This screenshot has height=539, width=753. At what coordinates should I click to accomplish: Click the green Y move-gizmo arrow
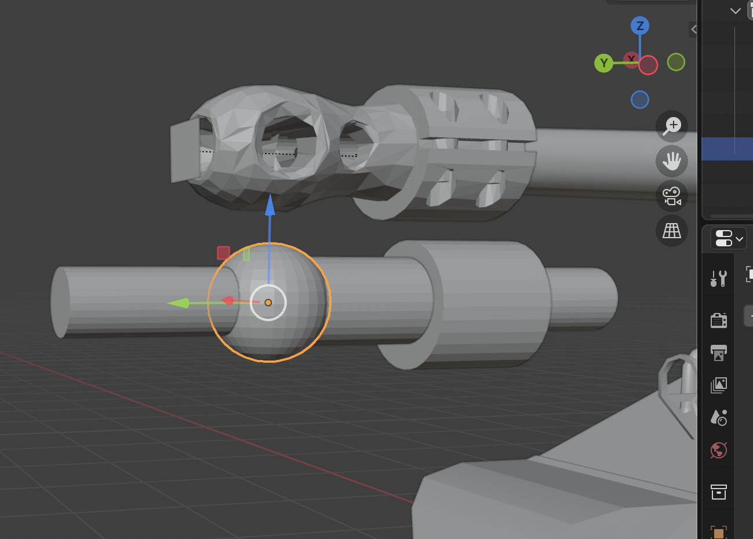point(179,303)
